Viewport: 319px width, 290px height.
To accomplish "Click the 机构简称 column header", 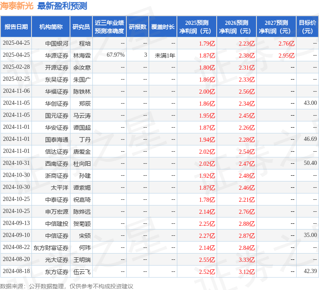I will (x=51, y=27).
